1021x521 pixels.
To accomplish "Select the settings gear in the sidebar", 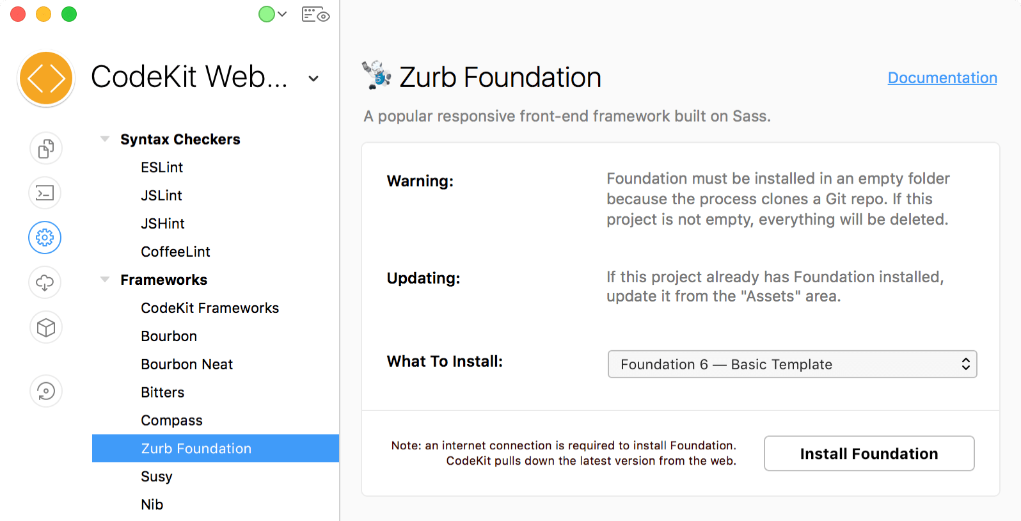I will pos(45,237).
